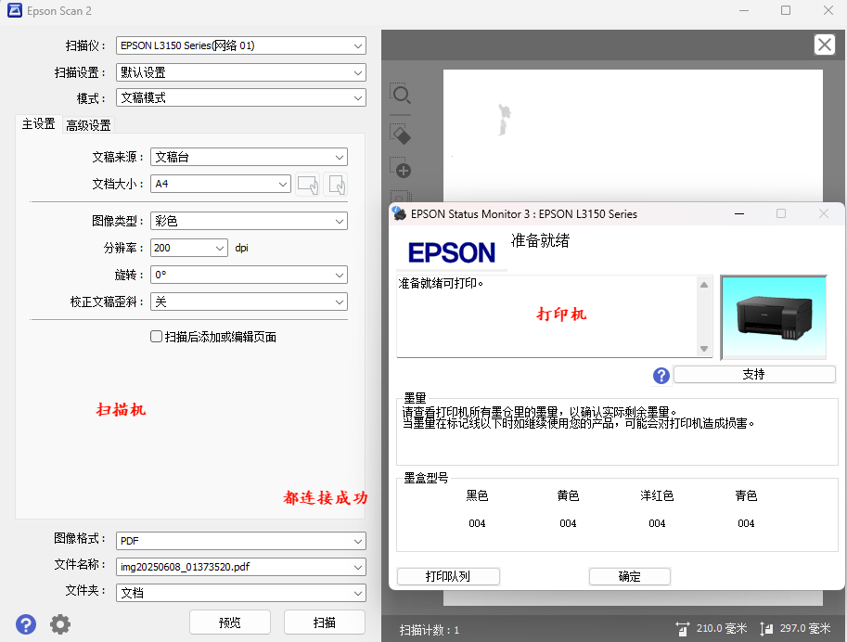The height and width of the screenshot is (642, 847).
Task: Click the add marquee plus icon
Action: 401,168
